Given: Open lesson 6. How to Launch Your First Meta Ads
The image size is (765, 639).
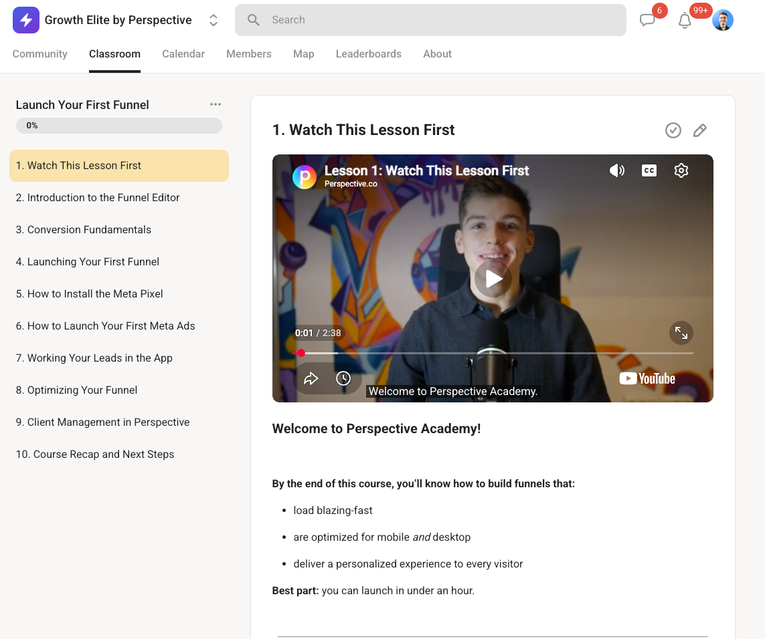Looking at the screenshot, I should point(119,326).
